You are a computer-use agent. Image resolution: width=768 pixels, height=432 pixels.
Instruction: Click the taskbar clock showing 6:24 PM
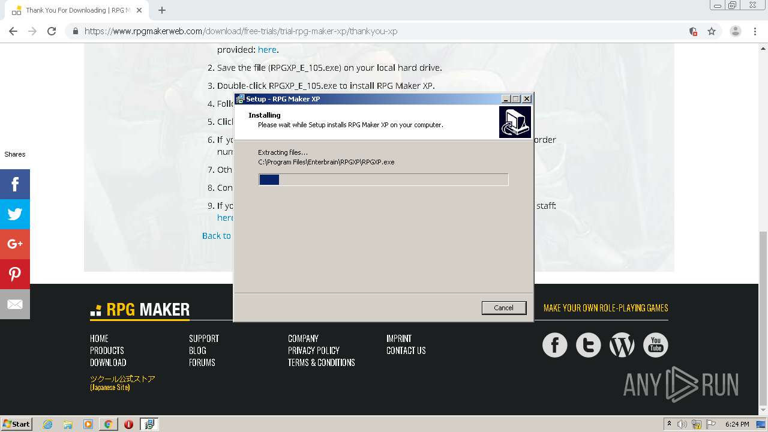(x=737, y=424)
